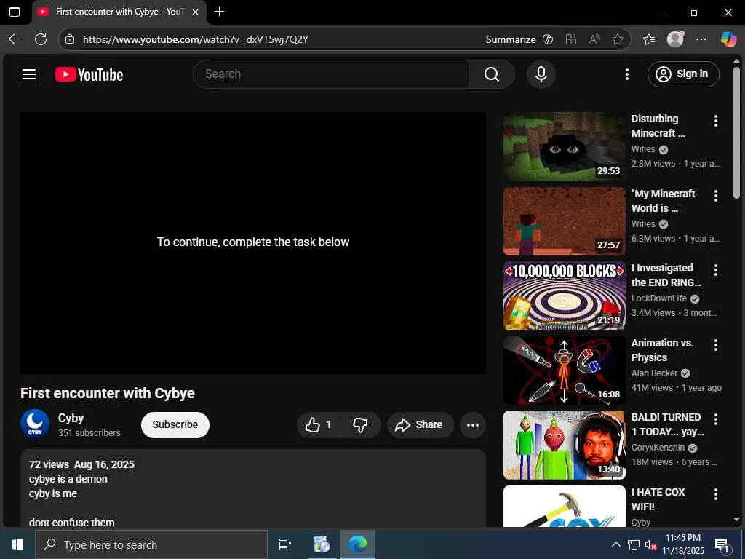Image resolution: width=745 pixels, height=559 pixels.
Task: Add this page to favorites star icon
Action: 618,39
